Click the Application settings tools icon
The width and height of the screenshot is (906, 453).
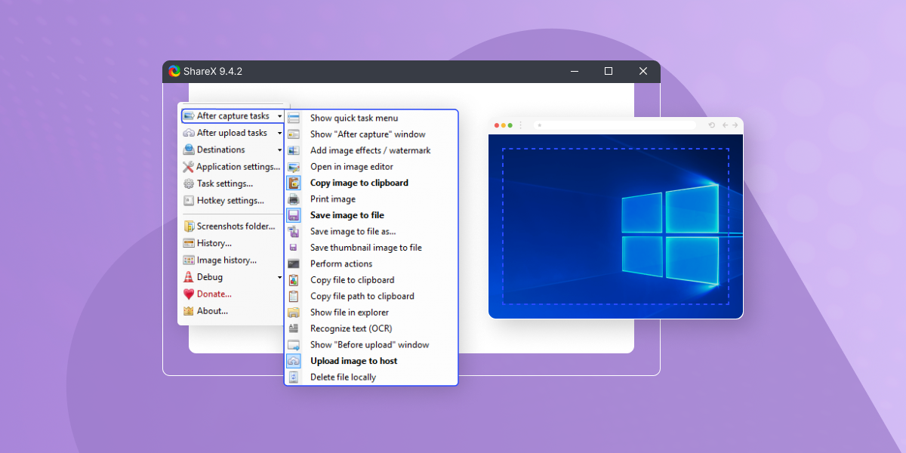click(189, 167)
